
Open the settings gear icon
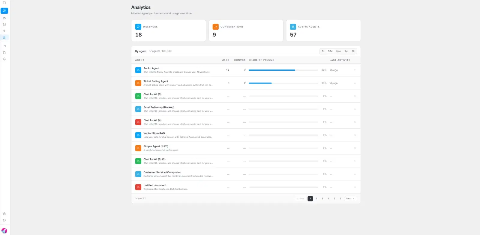(x=4, y=214)
